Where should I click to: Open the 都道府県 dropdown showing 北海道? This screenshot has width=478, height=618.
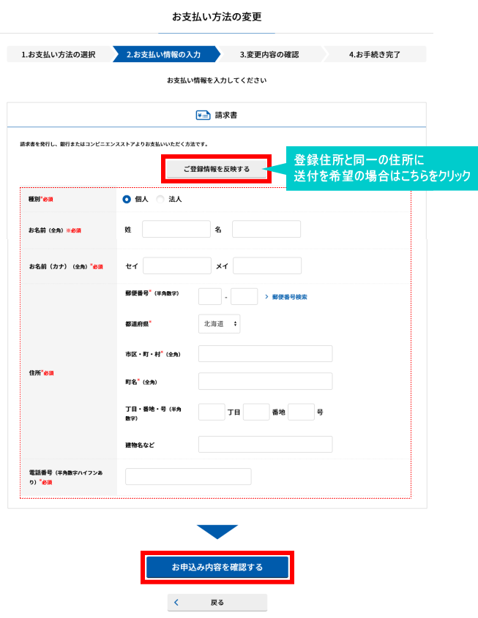[220, 324]
